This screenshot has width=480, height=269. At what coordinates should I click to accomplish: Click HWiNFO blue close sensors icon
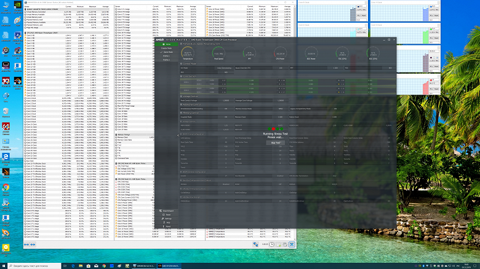pos(292,244)
